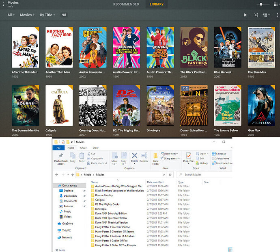Click the Up one level arrow
Screen dimensions: 280x252
73,175
